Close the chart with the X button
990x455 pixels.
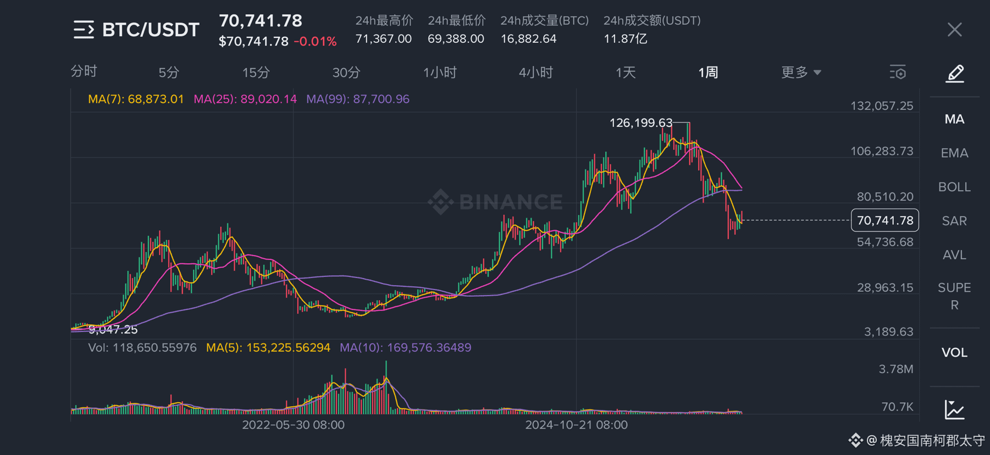coord(955,30)
